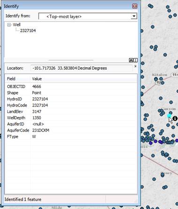Screen dimensions: 178x209
Task: Click the Identified 1 feature status text
Action: [x=23, y=200]
